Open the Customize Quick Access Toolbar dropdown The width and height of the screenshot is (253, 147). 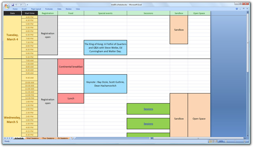pos(28,5)
